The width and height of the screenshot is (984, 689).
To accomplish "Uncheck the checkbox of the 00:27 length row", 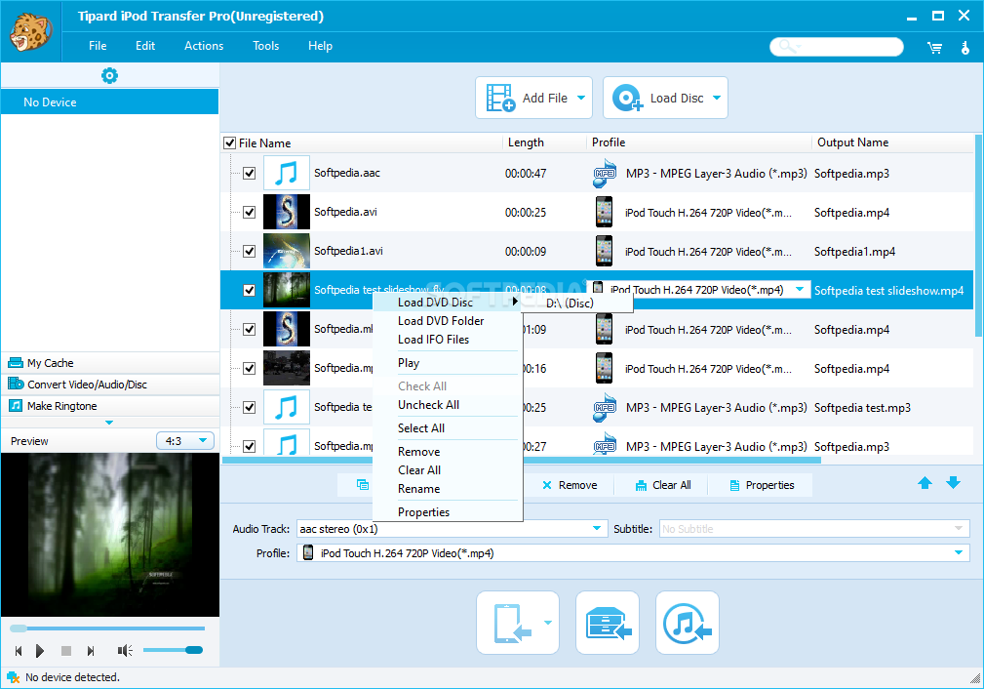I will (249, 446).
